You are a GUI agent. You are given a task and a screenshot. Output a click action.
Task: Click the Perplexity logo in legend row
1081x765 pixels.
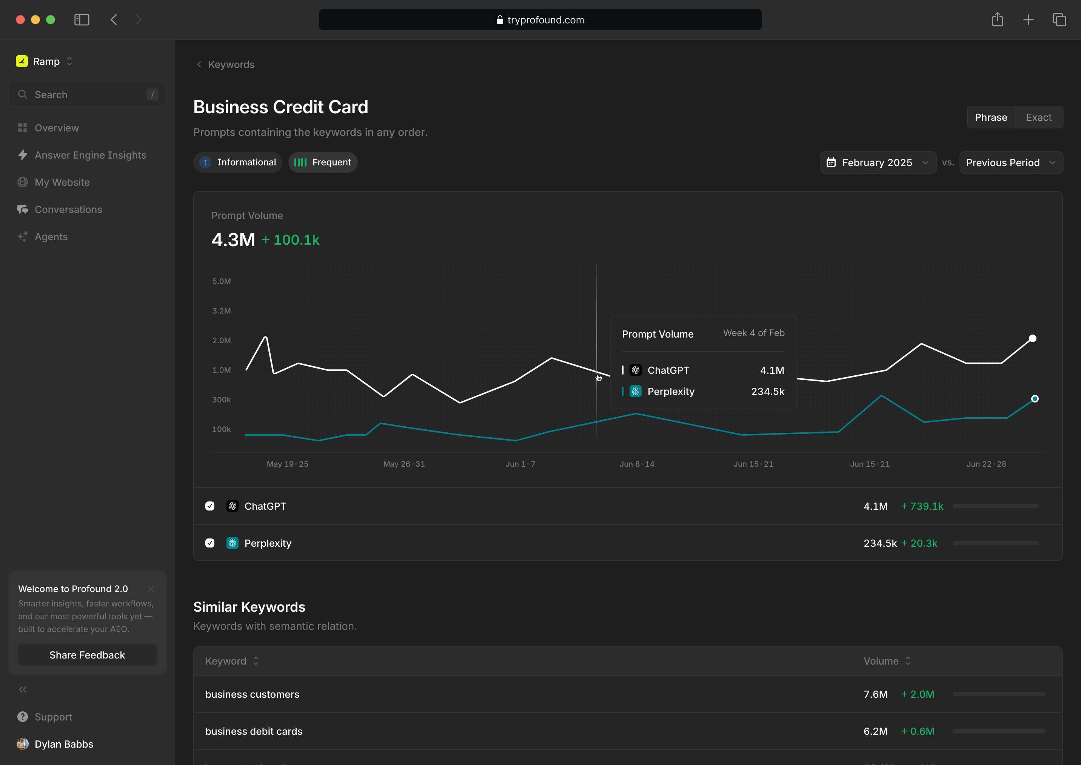233,543
